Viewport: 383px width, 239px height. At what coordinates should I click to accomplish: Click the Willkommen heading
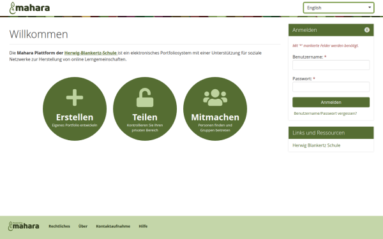click(x=38, y=34)
